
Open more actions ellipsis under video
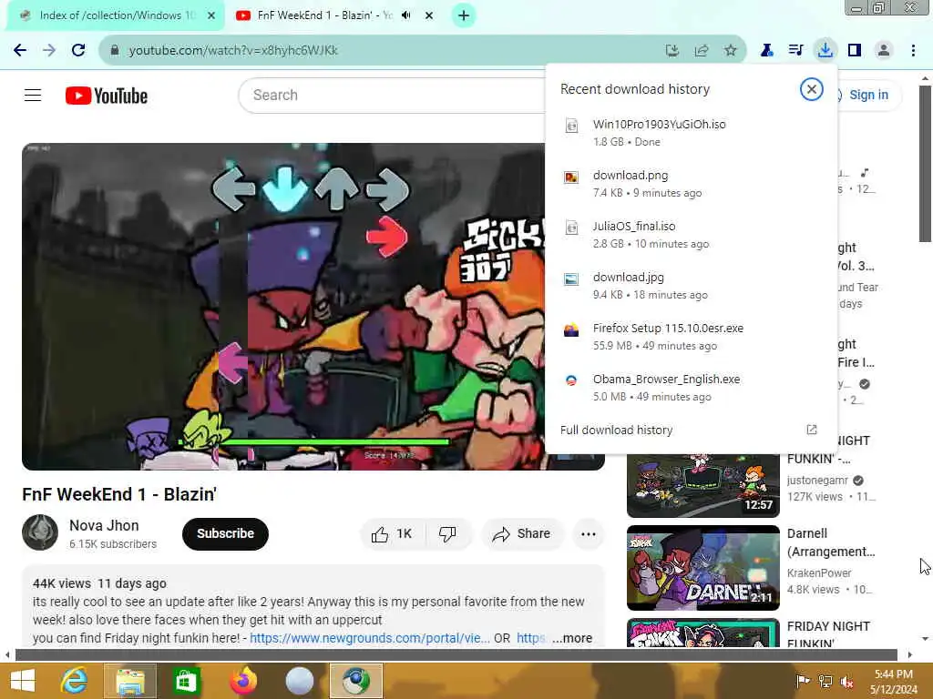588,533
